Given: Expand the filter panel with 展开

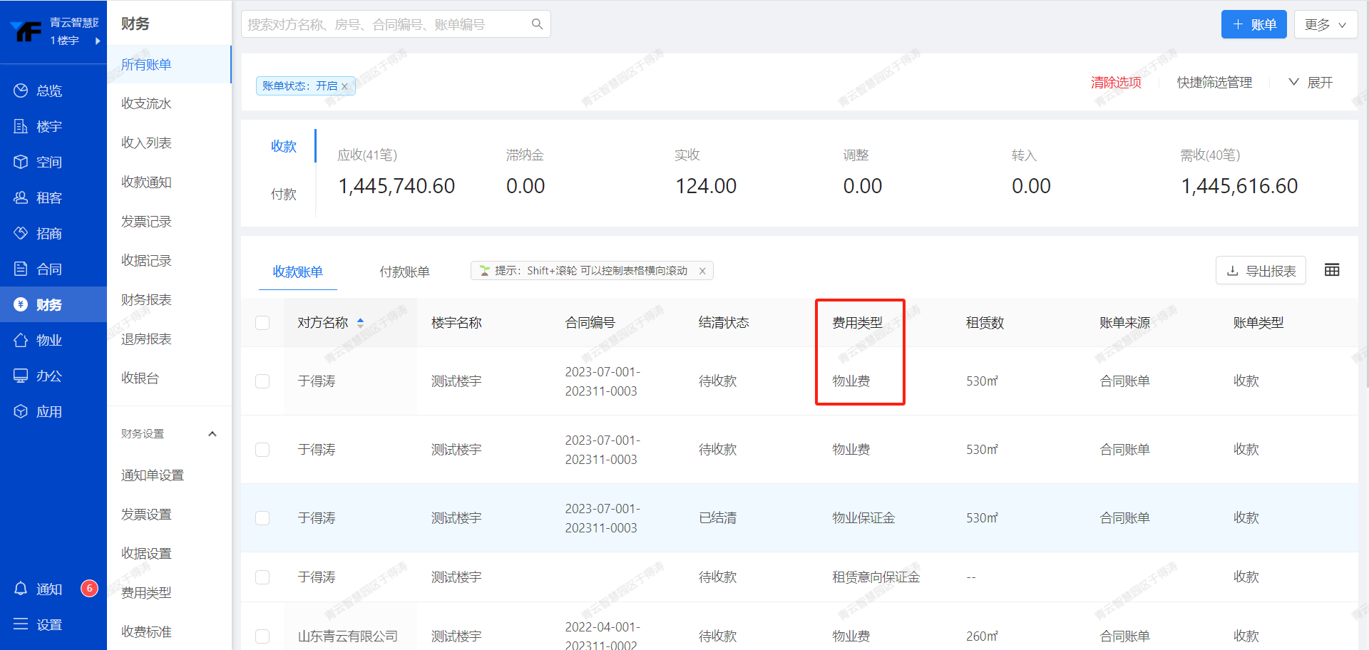Looking at the screenshot, I should tap(1311, 83).
